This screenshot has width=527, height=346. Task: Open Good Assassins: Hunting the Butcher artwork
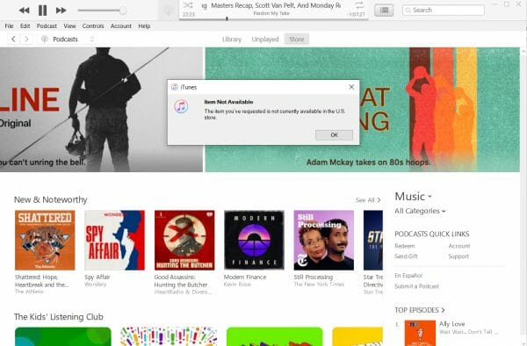184,241
